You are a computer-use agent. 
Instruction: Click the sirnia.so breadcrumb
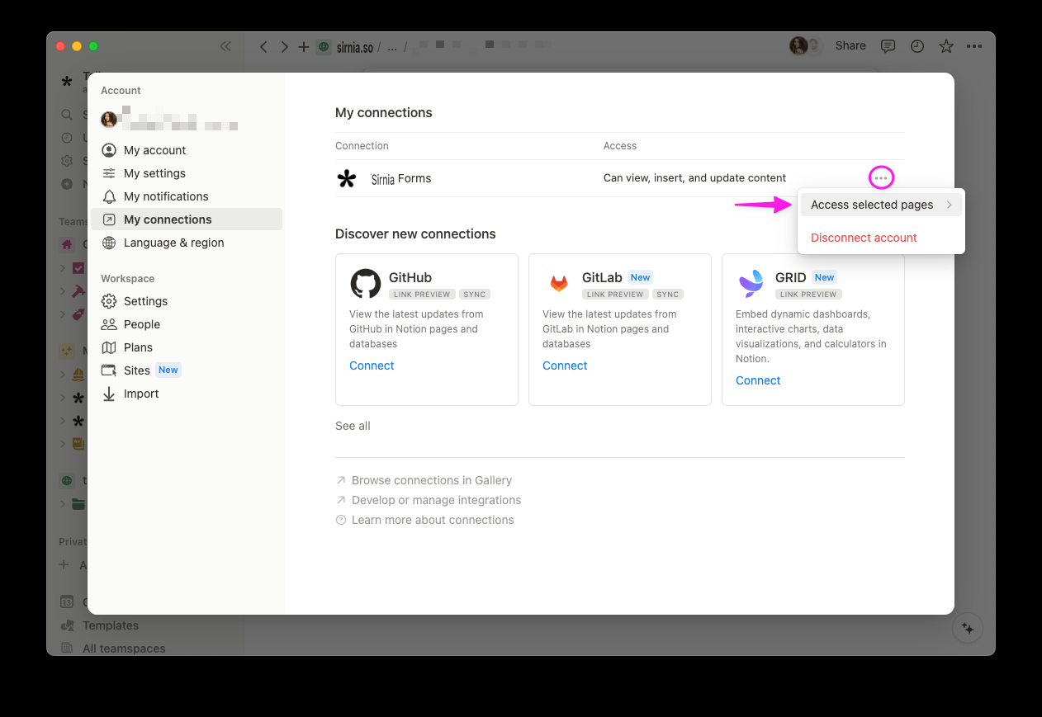point(355,47)
